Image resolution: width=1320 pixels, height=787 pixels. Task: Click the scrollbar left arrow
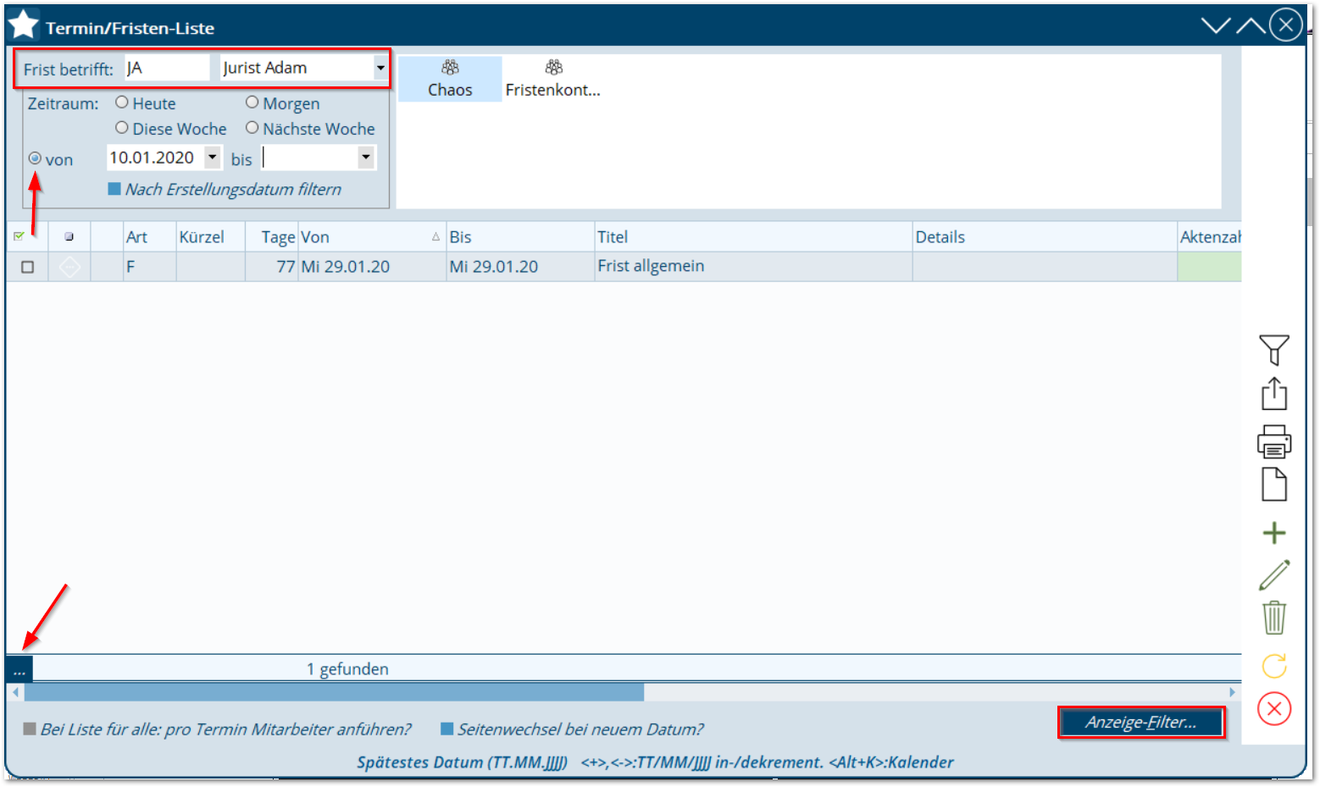(15, 692)
